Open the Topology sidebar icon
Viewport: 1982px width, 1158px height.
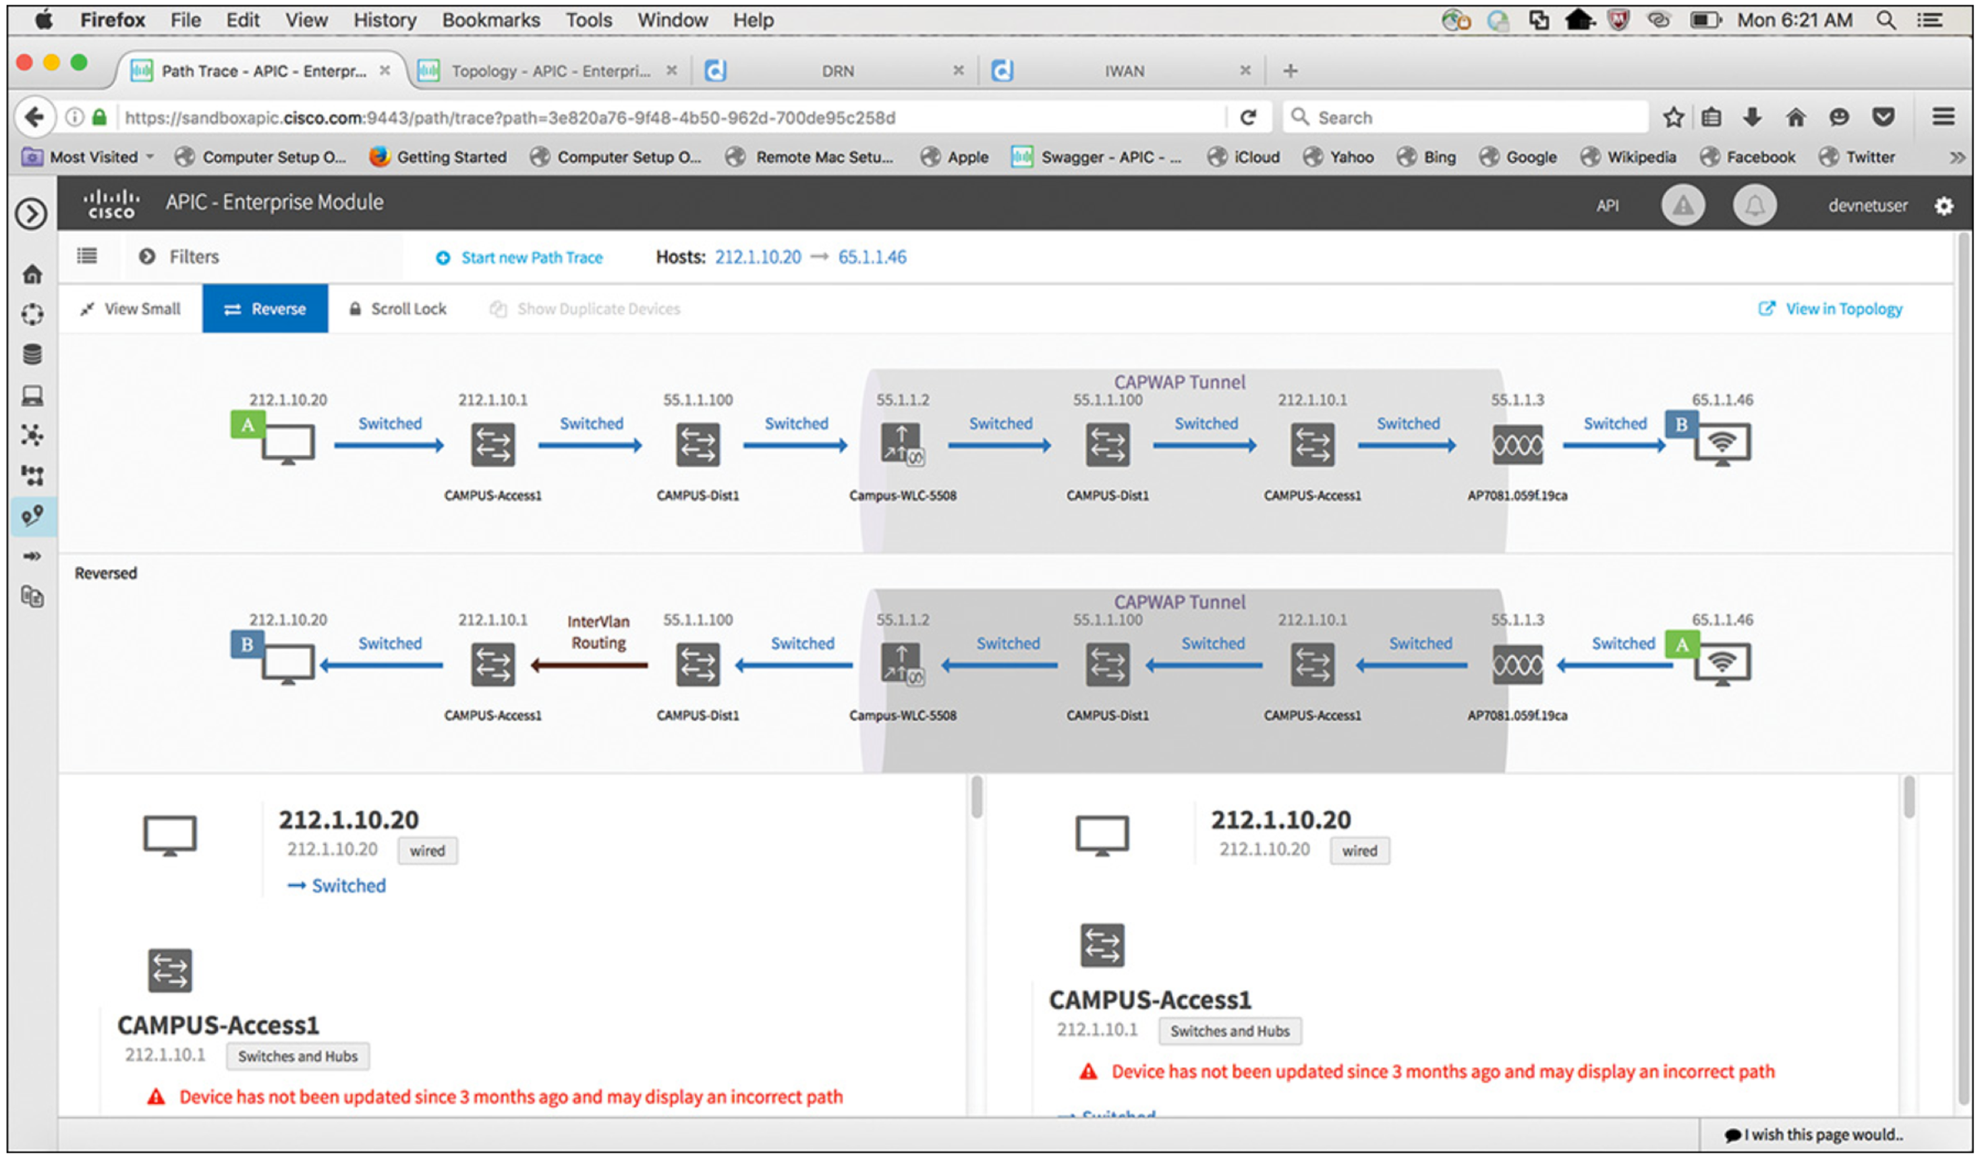tap(32, 435)
